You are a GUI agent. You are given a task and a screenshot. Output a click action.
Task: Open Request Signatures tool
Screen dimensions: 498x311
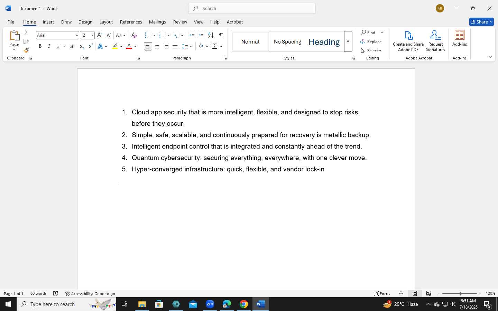click(436, 41)
